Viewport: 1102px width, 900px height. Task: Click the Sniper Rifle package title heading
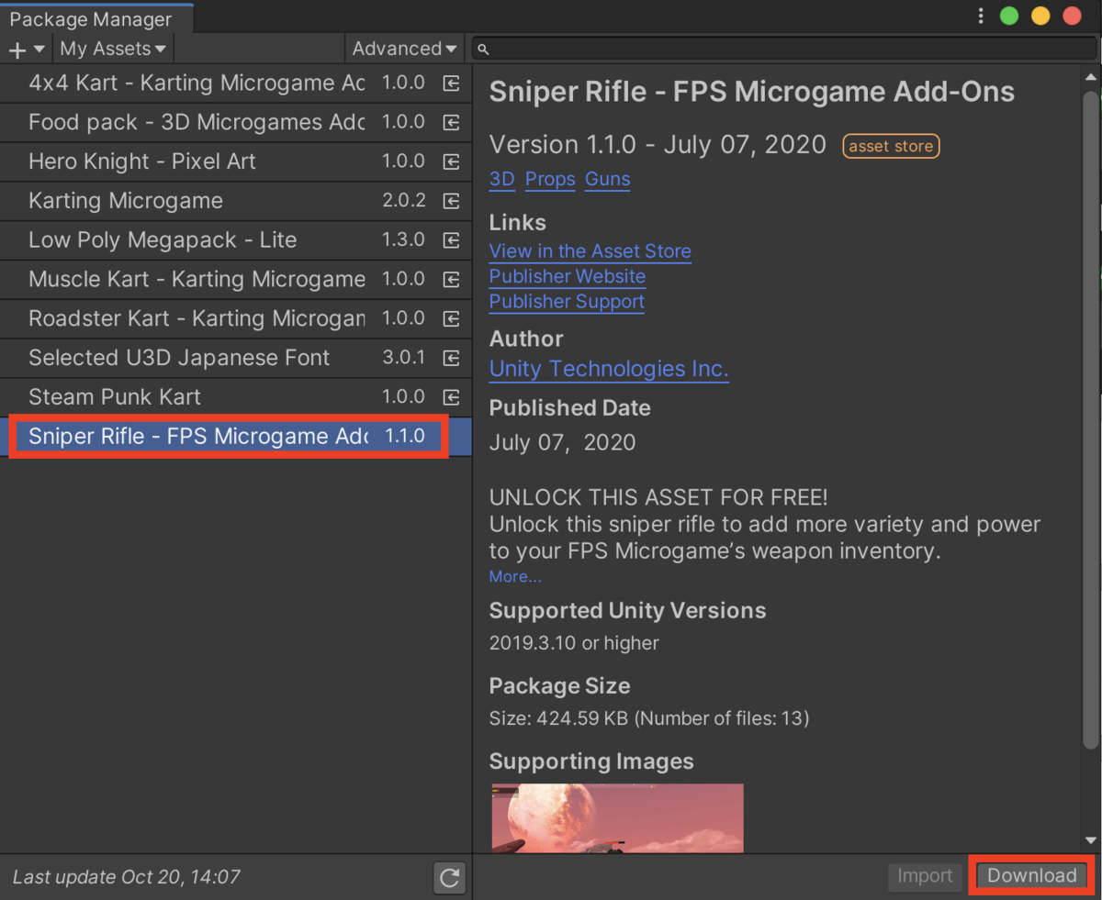pyautogui.click(x=752, y=92)
